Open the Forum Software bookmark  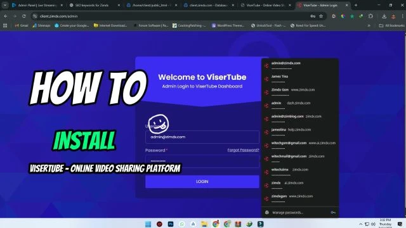[x=151, y=25]
